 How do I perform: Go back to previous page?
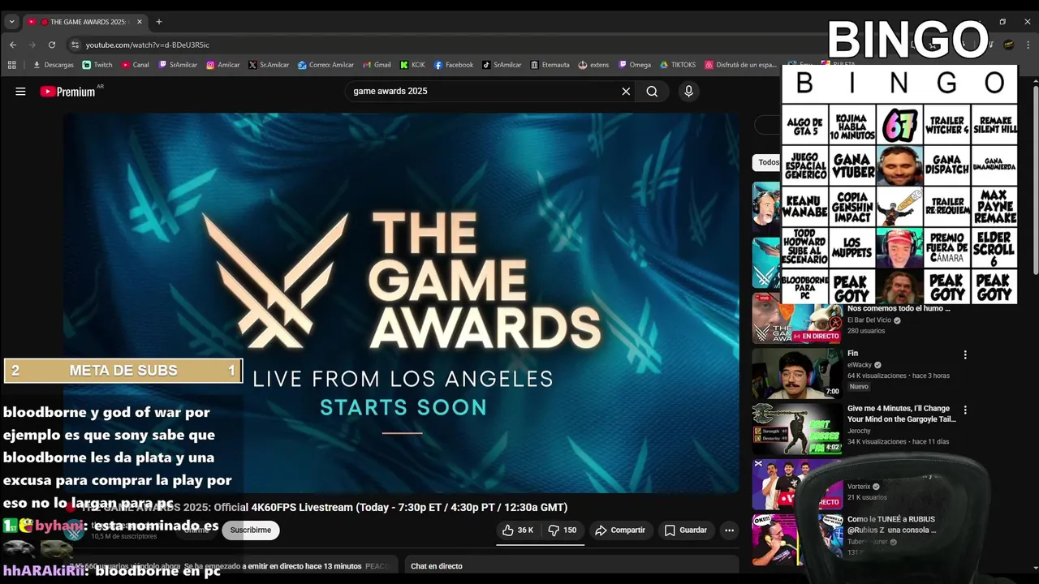(13, 45)
